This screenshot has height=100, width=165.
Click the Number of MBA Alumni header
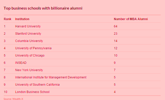click(x=131, y=19)
